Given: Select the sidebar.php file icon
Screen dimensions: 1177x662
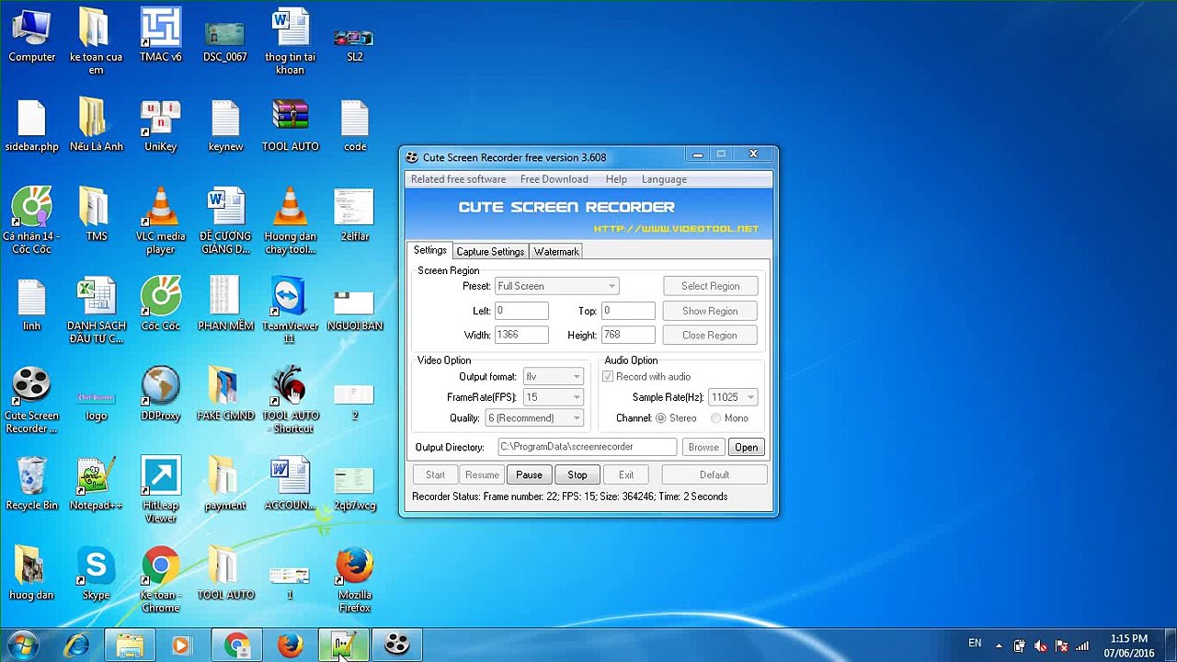Looking at the screenshot, I should point(31,126).
